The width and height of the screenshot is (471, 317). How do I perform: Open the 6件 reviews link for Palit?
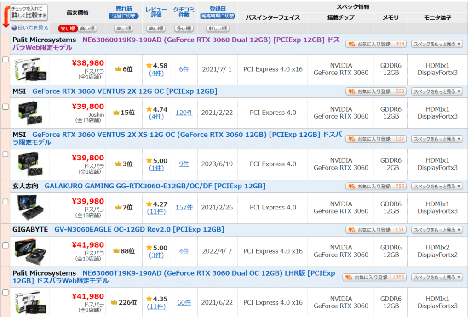pos(184,69)
